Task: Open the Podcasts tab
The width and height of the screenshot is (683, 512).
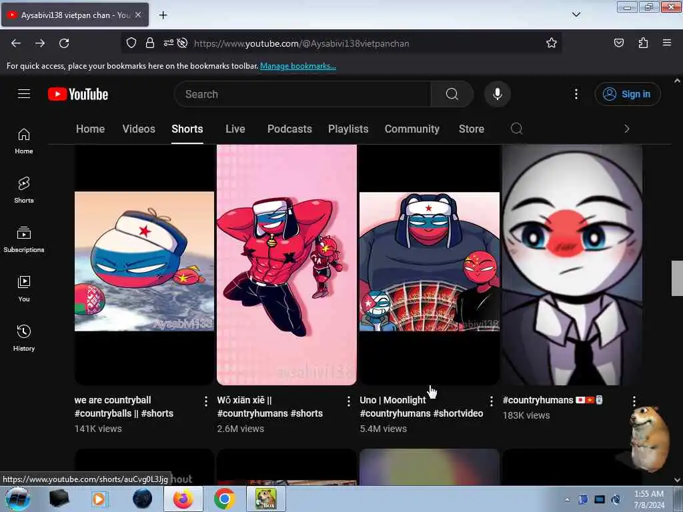Action: point(289,129)
